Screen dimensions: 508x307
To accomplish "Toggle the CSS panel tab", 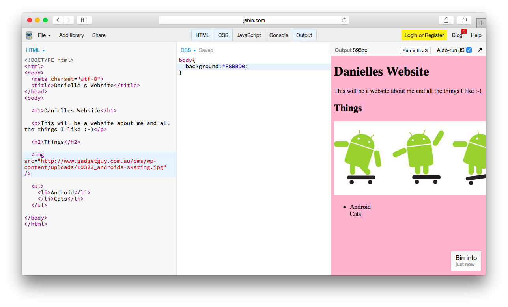I will pyautogui.click(x=223, y=35).
